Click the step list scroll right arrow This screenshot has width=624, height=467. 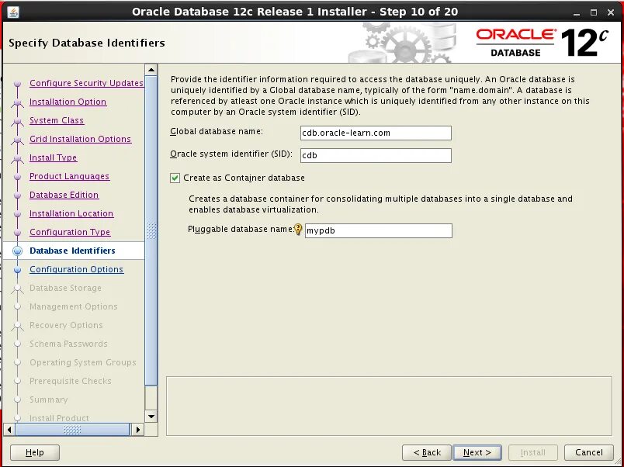(137, 430)
